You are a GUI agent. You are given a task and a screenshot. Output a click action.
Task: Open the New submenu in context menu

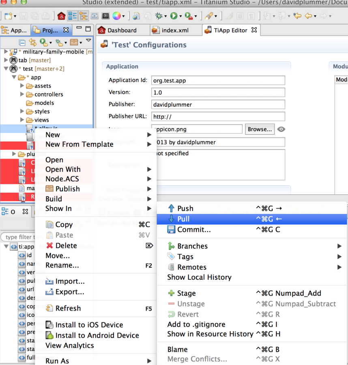point(96,135)
